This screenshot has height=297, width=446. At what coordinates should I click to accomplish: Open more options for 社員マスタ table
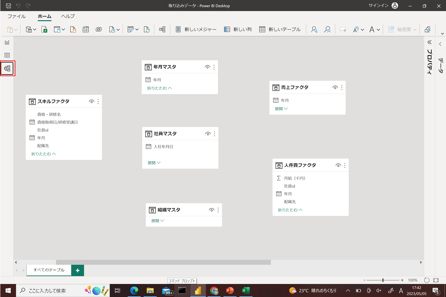click(214, 134)
